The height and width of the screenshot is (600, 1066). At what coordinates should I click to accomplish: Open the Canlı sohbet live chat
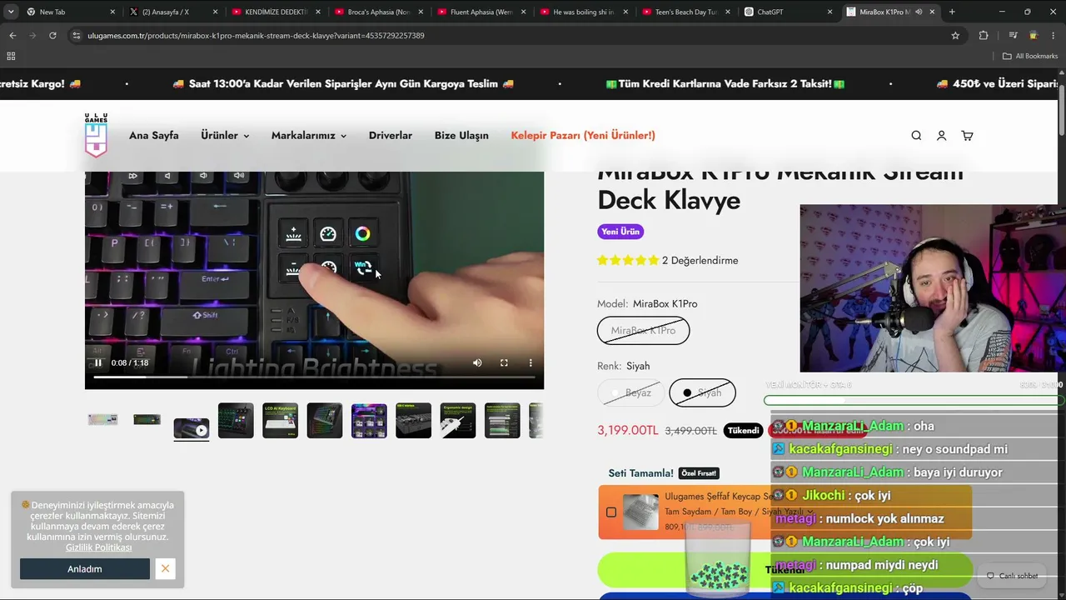pos(1012,576)
